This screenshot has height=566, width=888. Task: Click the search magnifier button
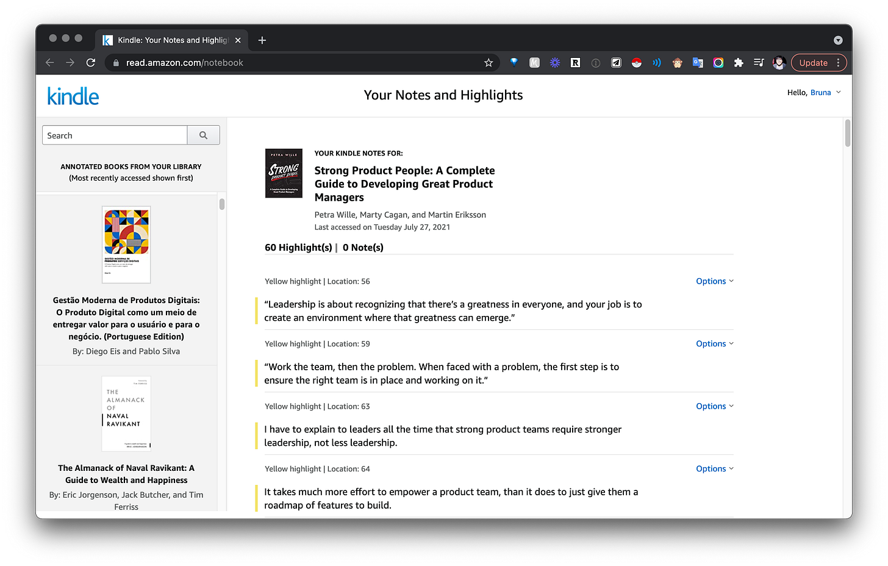tap(203, 135)
